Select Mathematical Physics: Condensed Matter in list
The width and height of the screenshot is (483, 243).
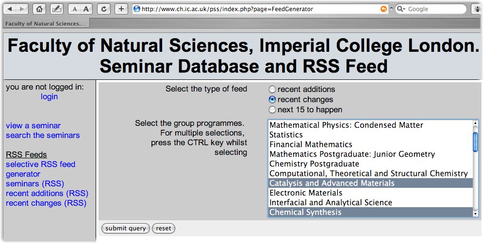(x=370, y=125)
